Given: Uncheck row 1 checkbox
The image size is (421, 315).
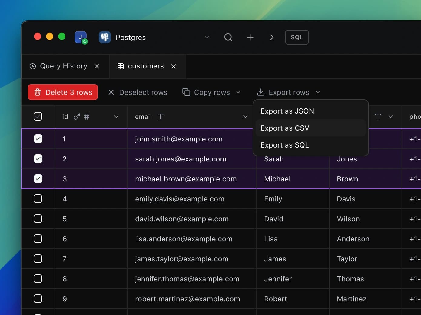Looking at the screenshot, I should 38,139.
